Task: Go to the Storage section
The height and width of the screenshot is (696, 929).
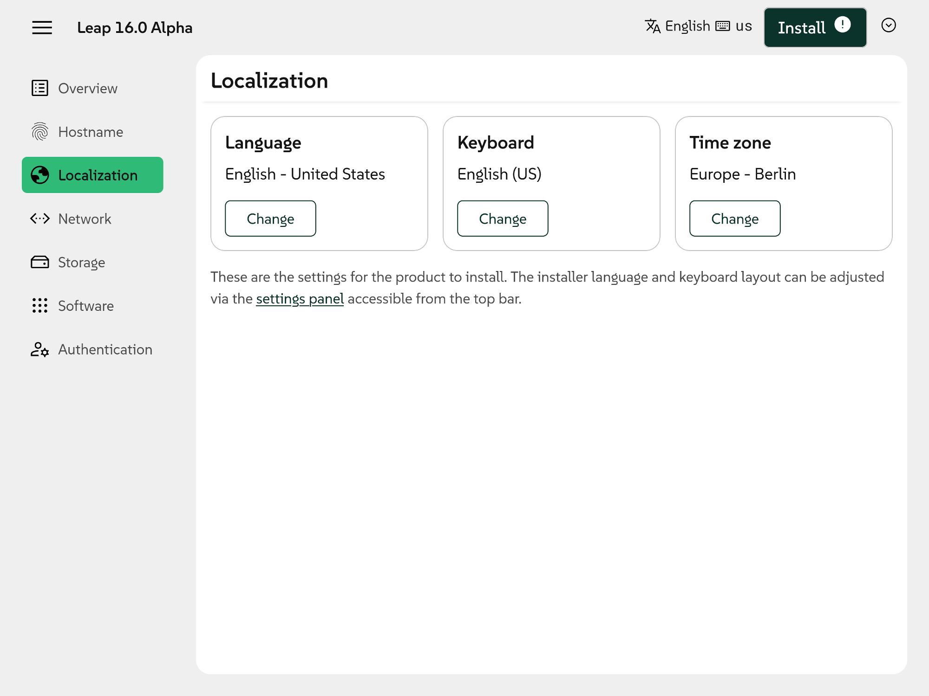Action: point(82,263)
